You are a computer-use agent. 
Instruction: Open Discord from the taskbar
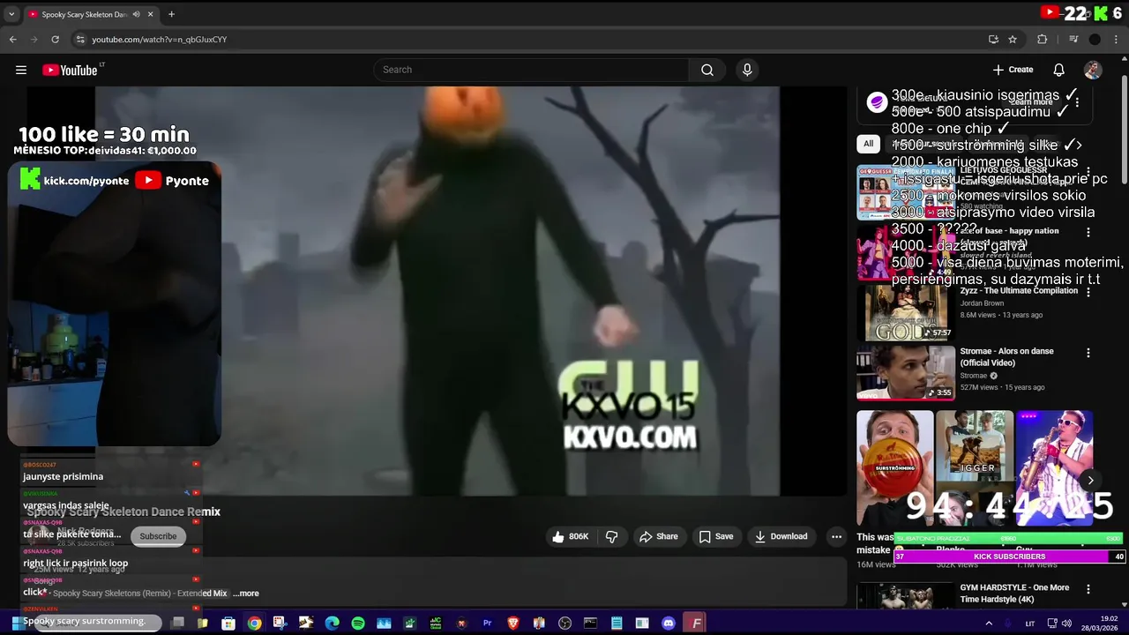coord(669,624)
